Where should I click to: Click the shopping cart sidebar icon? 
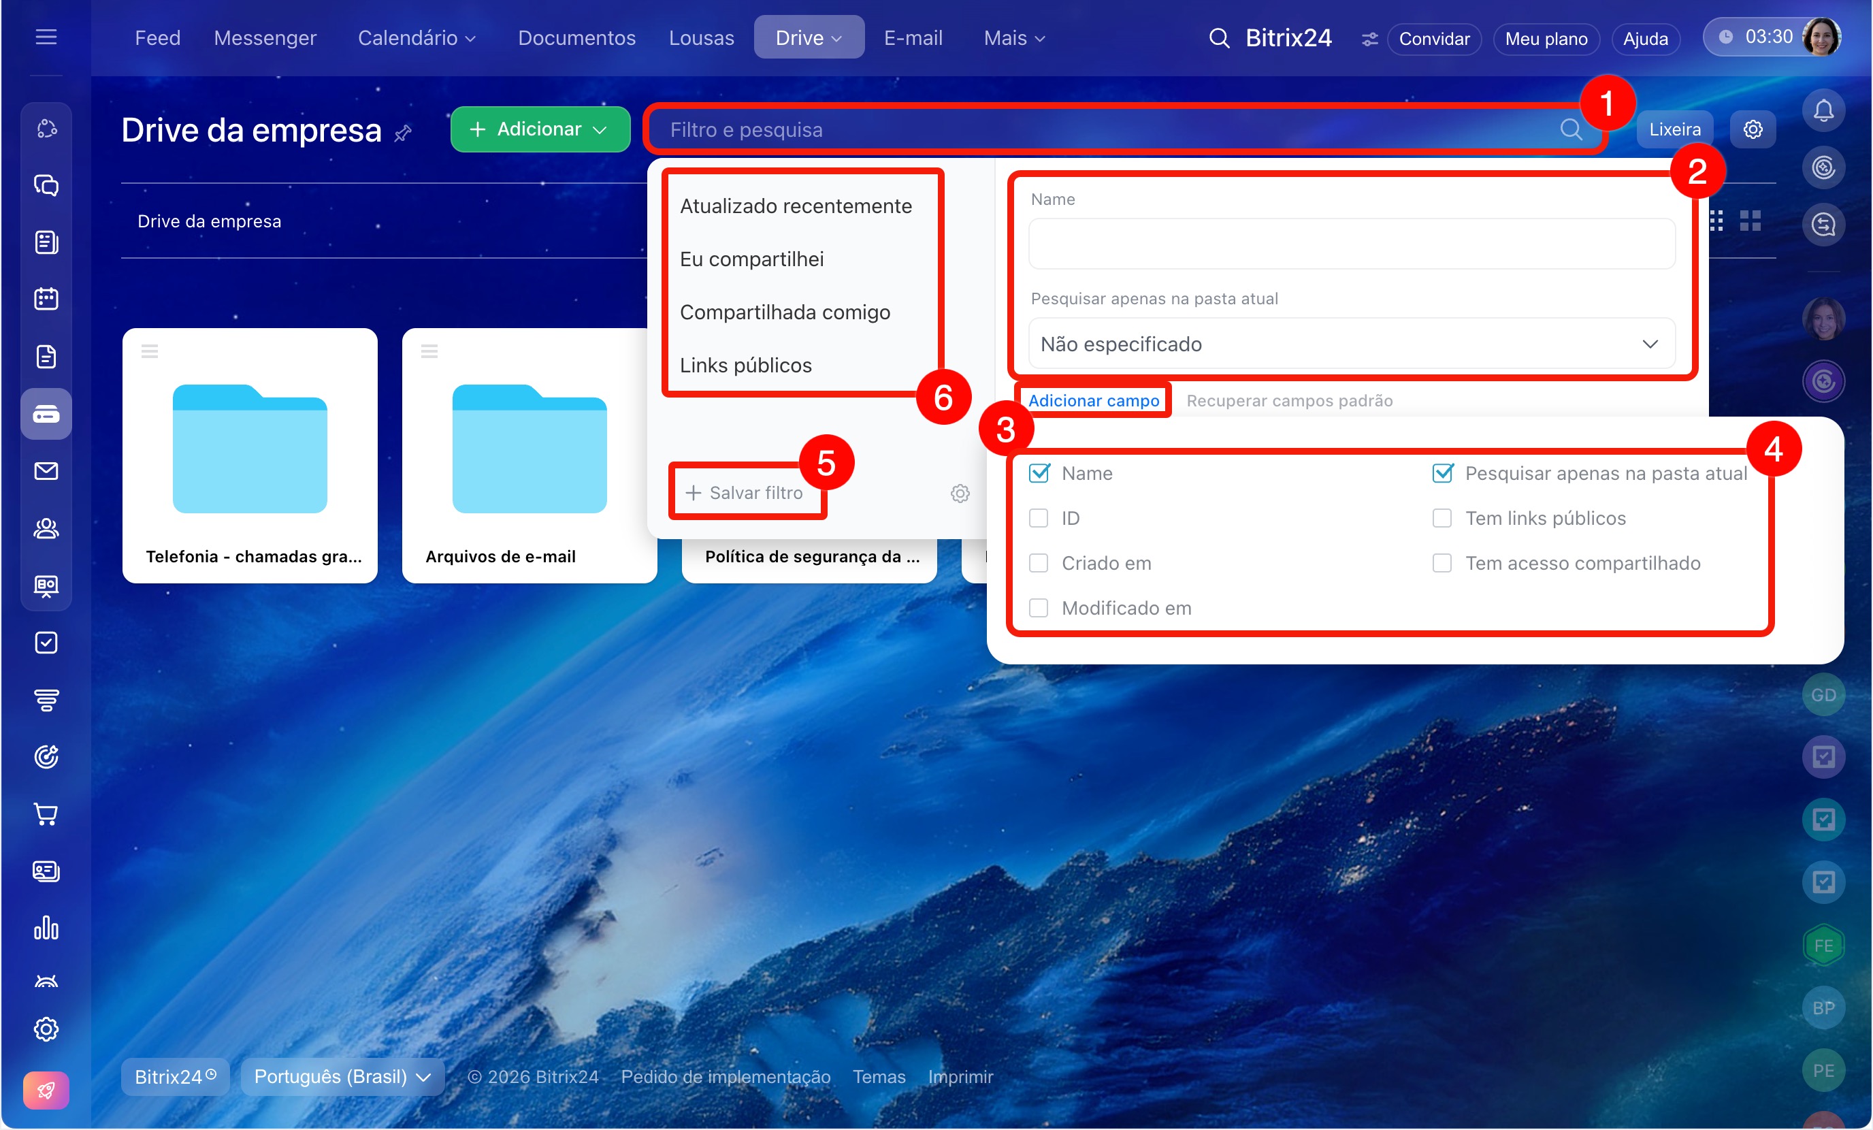46,813
